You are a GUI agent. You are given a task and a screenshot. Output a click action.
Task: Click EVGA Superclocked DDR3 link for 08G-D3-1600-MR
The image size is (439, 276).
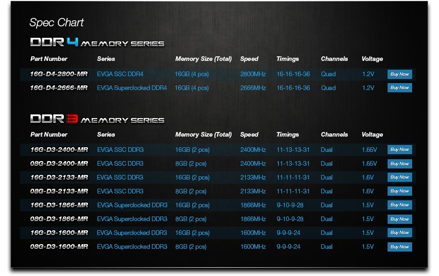[132, 247]
